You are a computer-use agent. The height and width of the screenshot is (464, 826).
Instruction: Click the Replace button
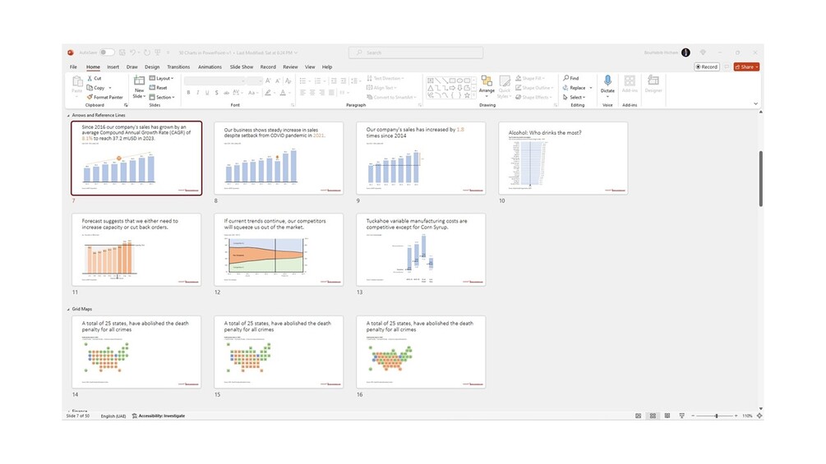575,88
